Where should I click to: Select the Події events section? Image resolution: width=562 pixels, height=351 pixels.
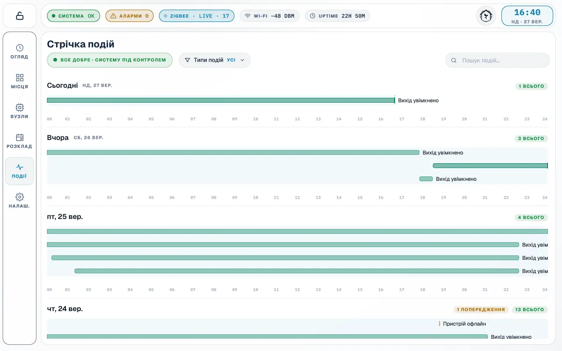19,171
